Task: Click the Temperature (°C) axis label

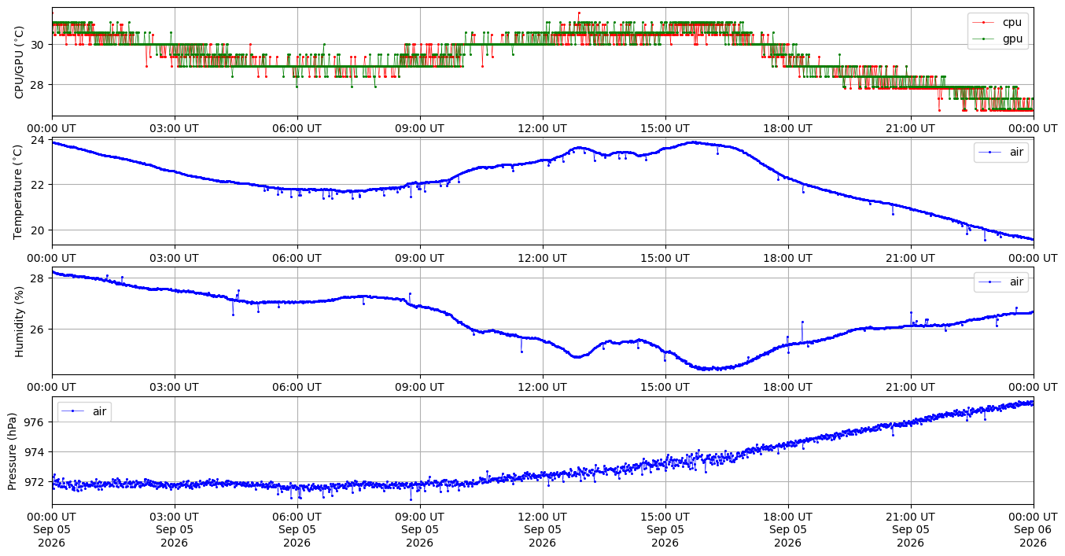Action: click(20, 191)
